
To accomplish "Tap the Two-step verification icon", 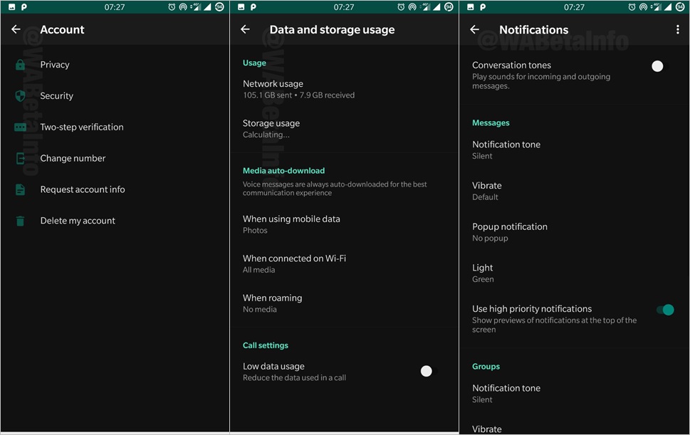I will point(20,127).
